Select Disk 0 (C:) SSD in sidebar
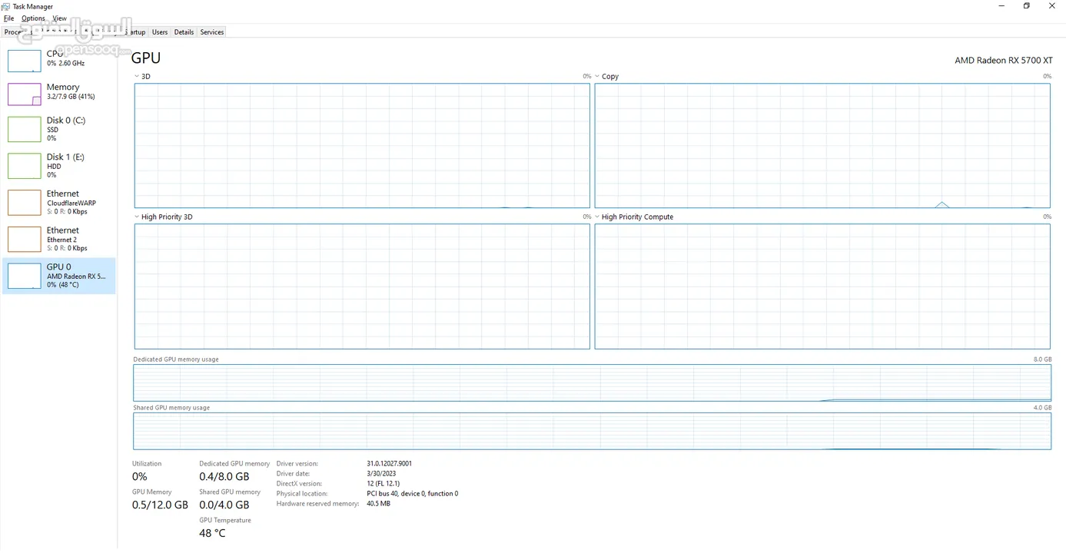1066x553 pixels. click(59, 128)
